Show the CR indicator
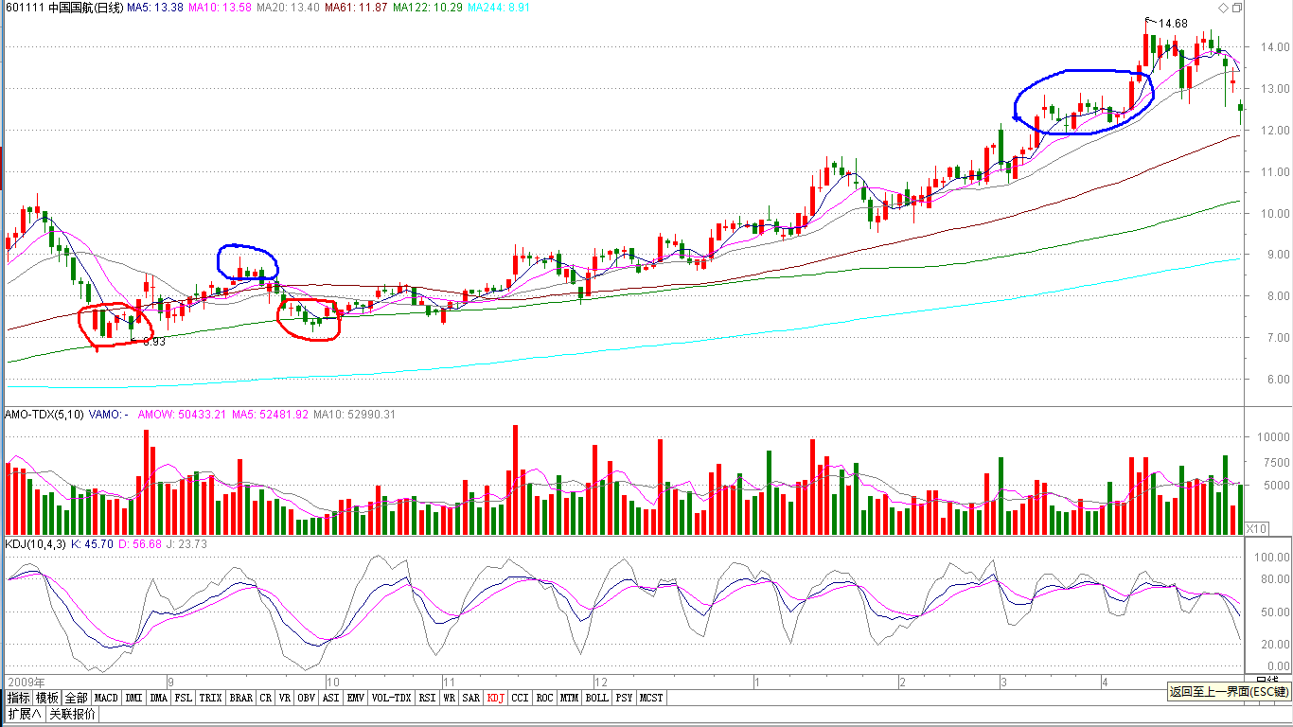The width and height of the screenshot is (1293, 727). click(x=266, y=698)
